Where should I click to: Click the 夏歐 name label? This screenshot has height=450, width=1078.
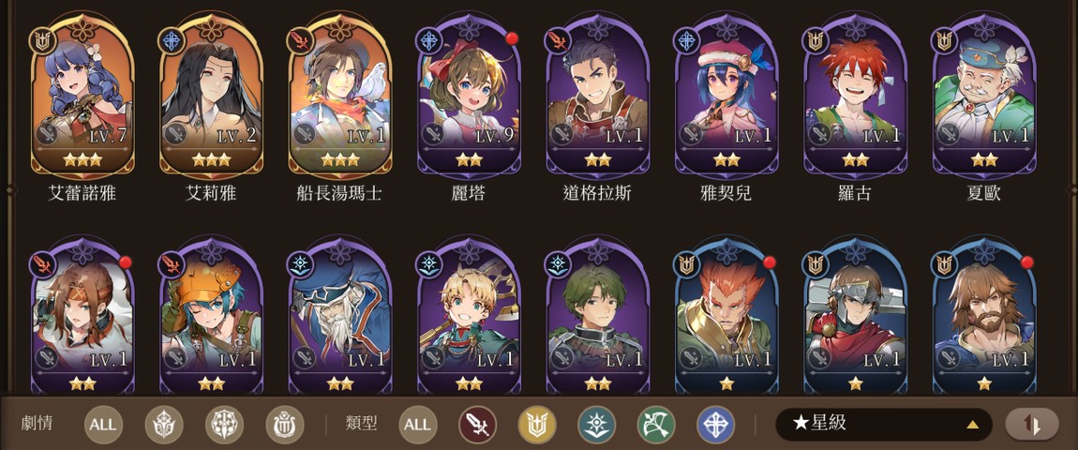click(983, 193)
